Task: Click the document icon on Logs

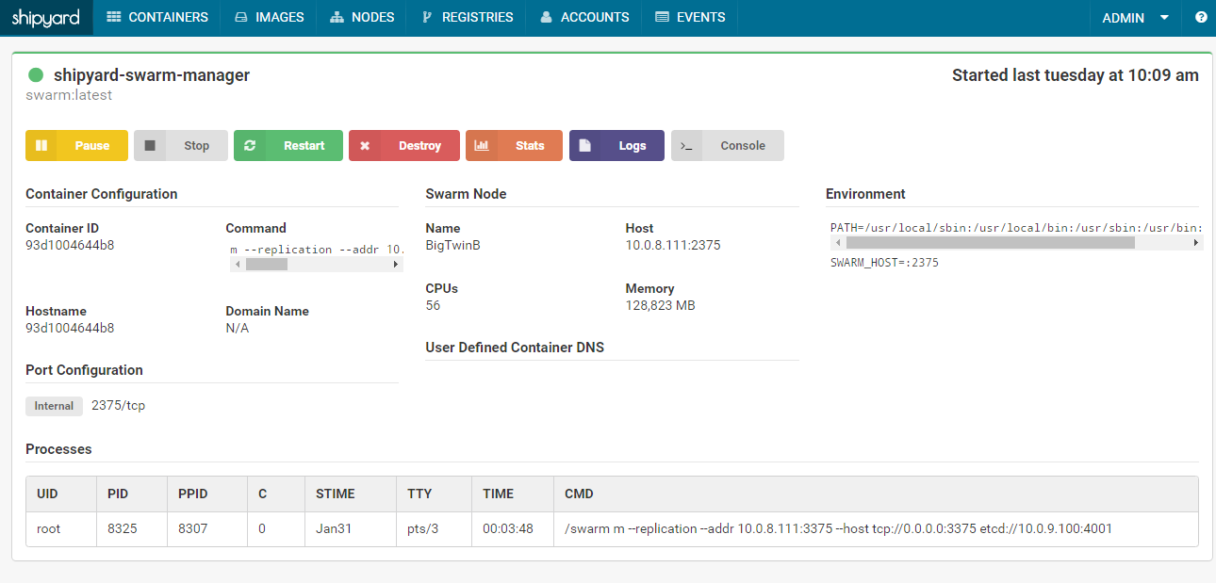Action: click(584, 146)
